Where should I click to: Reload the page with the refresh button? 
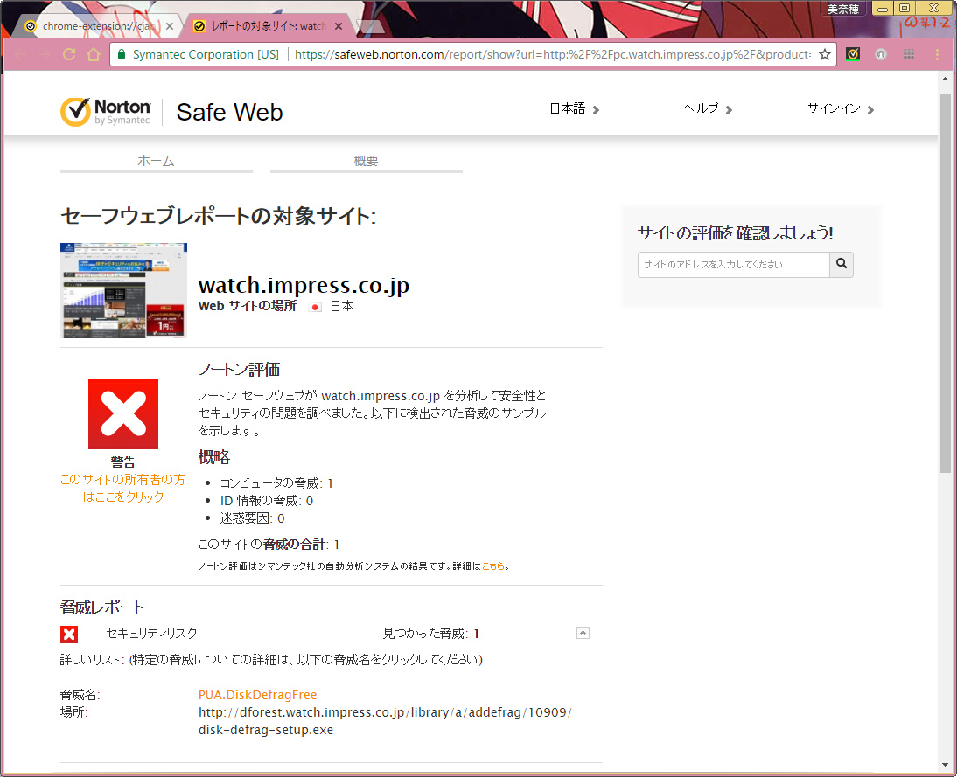click(69, 54)
